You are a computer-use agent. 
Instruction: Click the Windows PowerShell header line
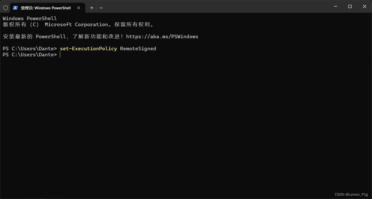tap(30, 18)
